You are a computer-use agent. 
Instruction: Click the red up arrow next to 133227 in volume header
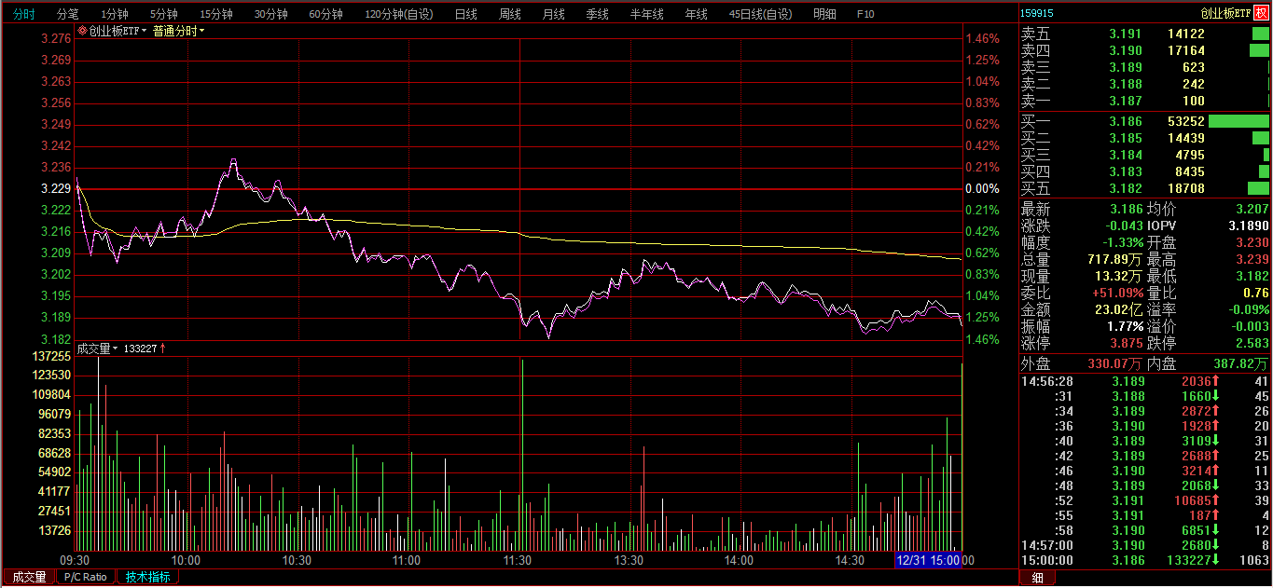(x=163, y=349)
